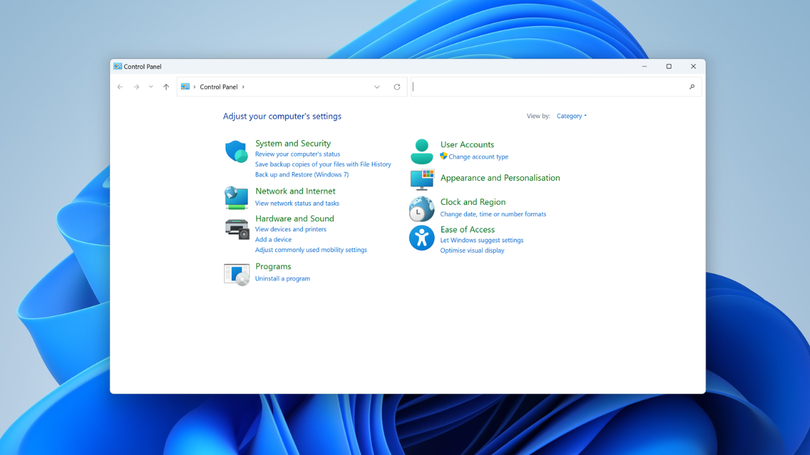Image resolution: width=810 pixels, height=455 pixels.
Task: Open the User Accounts heading link
Action: click(467, 145)
